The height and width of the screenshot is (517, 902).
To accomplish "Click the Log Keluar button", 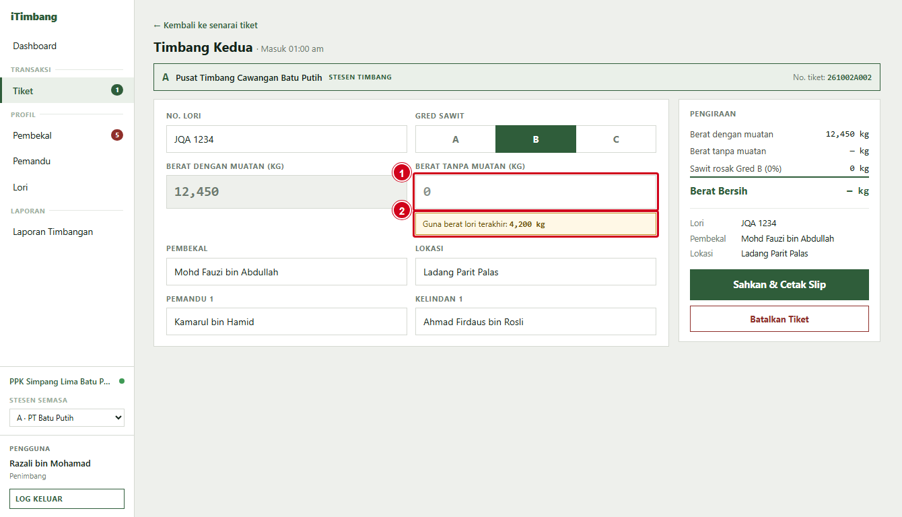I will [67, 499].
